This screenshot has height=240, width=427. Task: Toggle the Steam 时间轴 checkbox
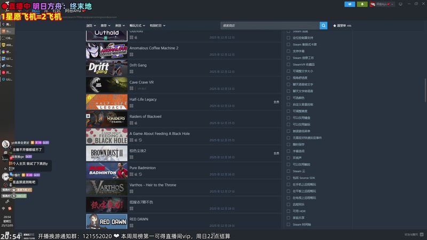coord(288,225)
